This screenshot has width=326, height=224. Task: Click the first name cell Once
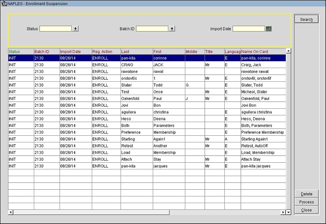point(169,92)
